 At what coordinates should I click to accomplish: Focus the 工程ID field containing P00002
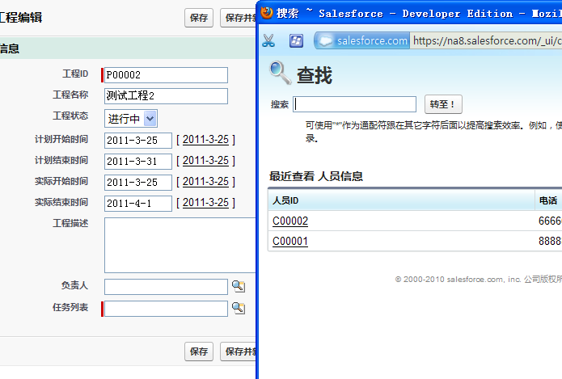pyautogui.click(x=166, y=75)
